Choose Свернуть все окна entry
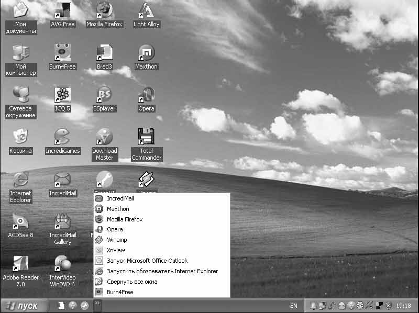Screen dimensions: 419x313 (162, 282)
